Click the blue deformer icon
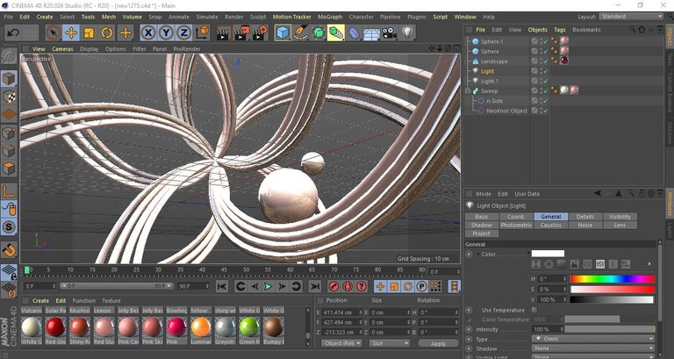 click(354, 32)
